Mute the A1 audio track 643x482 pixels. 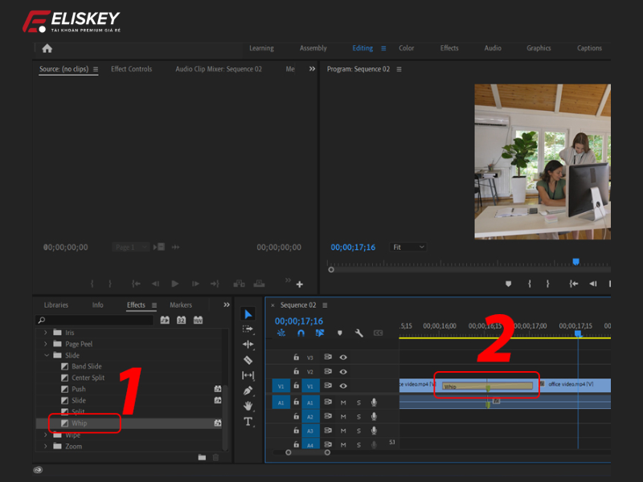pyautogui.click(x=343, y=402)
